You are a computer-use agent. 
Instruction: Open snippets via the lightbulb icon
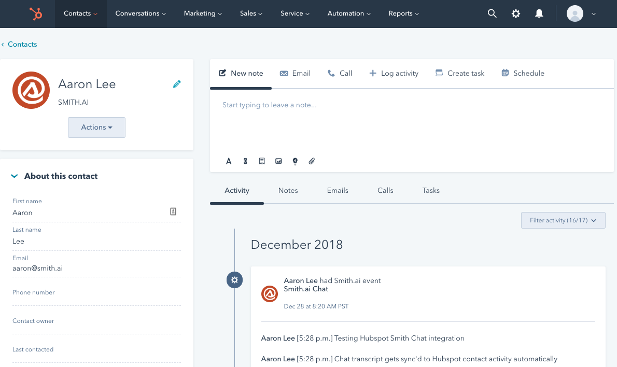(x=295, y=161)
